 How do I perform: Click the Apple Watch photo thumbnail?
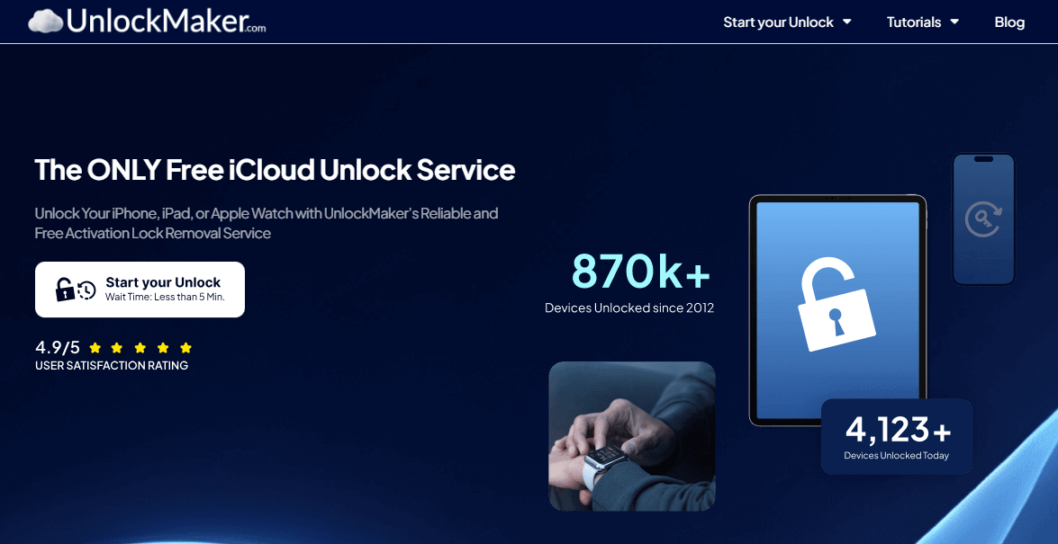pos(631,436)
